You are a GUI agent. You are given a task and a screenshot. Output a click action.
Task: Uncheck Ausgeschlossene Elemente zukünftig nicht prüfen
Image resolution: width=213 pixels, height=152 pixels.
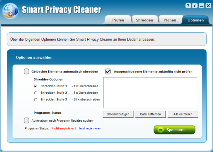click(x=108, y=72)
